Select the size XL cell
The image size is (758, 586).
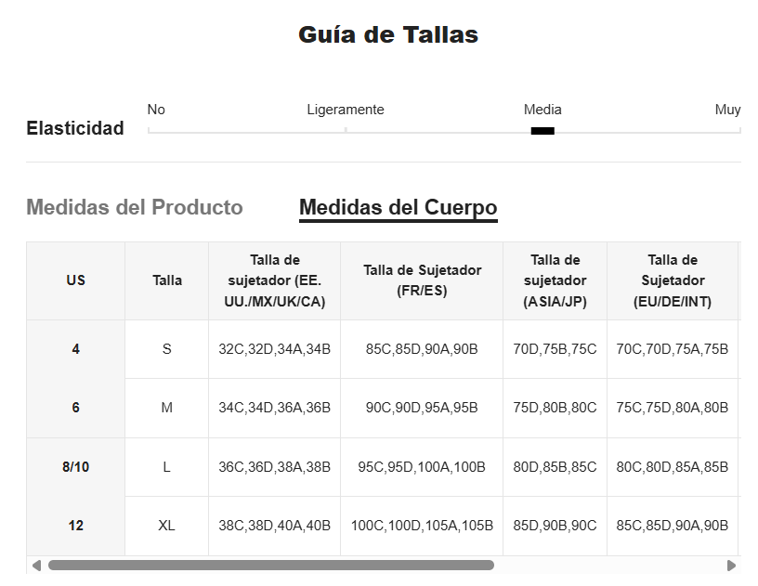167,526
